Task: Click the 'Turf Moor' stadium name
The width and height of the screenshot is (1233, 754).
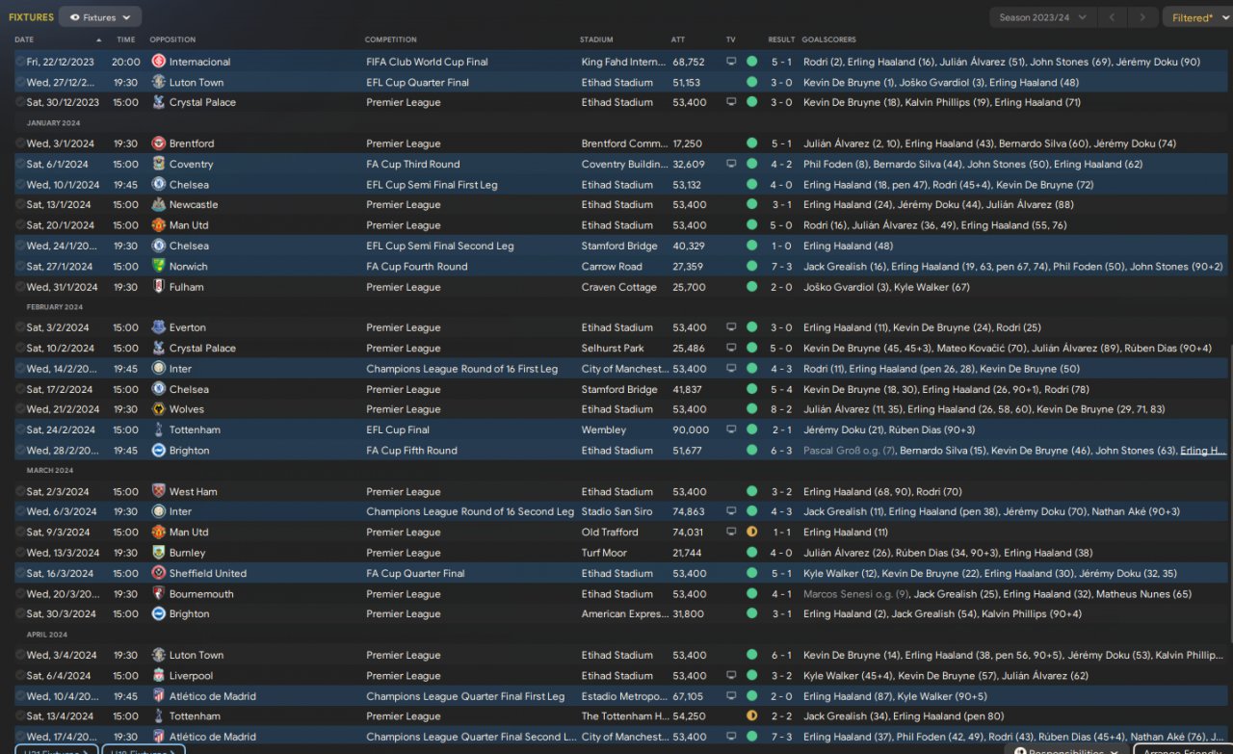Action: 604,553
